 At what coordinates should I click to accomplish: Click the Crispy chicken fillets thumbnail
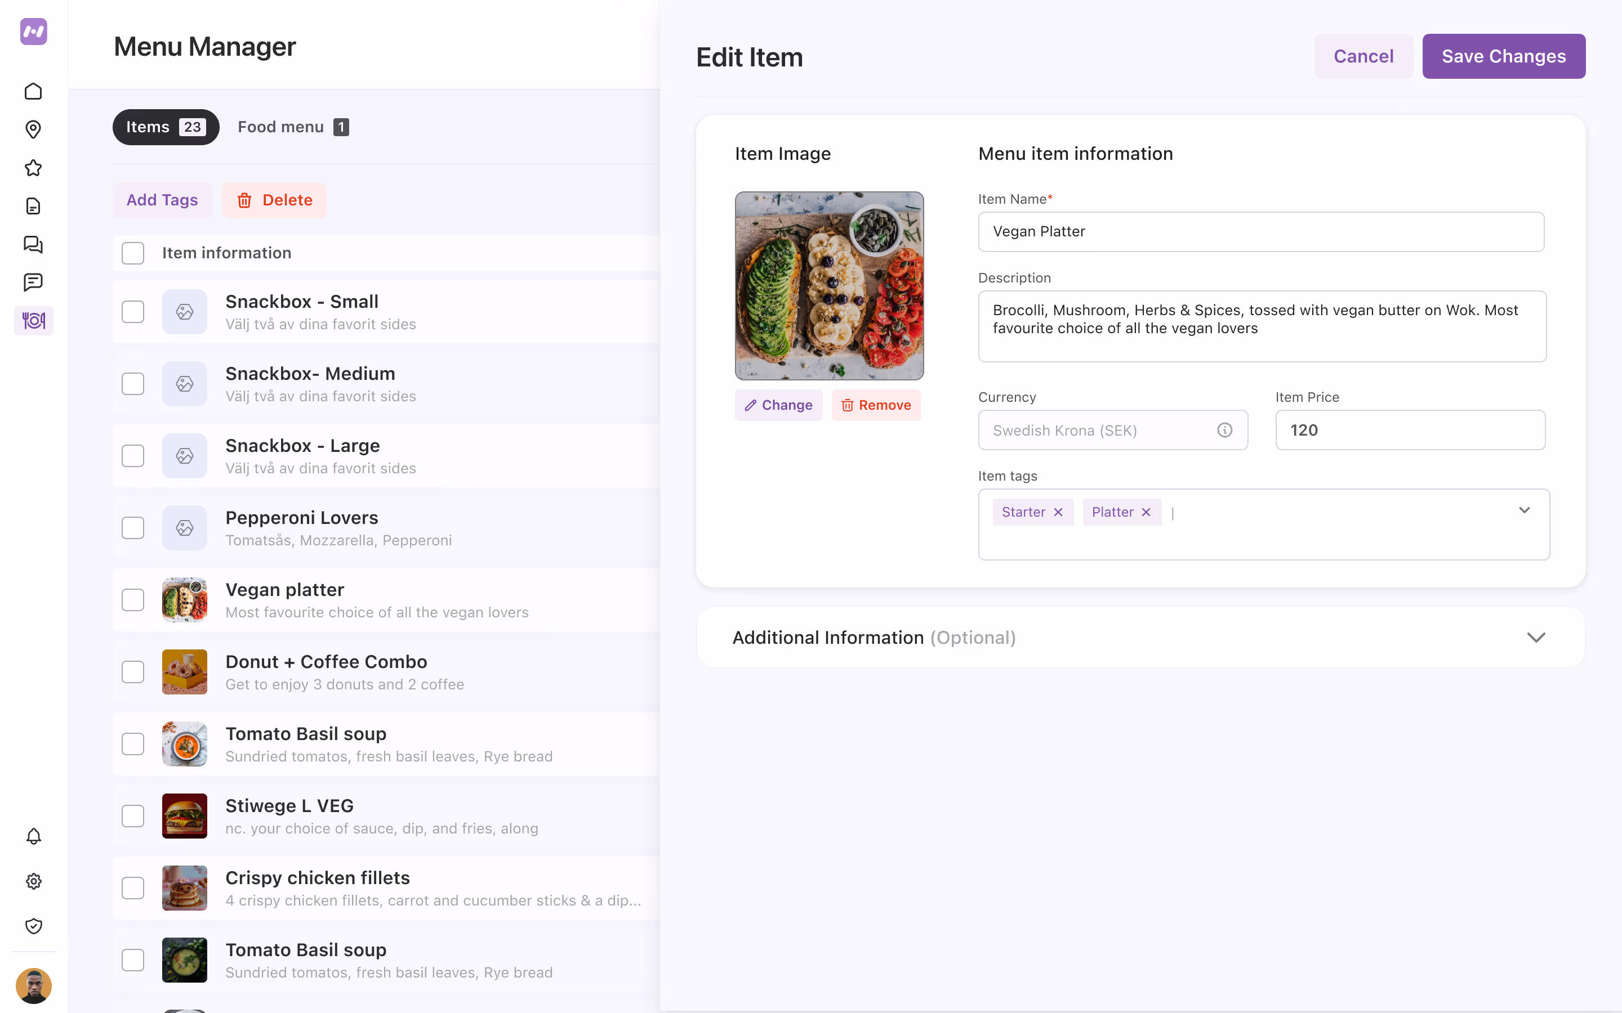click(184, 888)
